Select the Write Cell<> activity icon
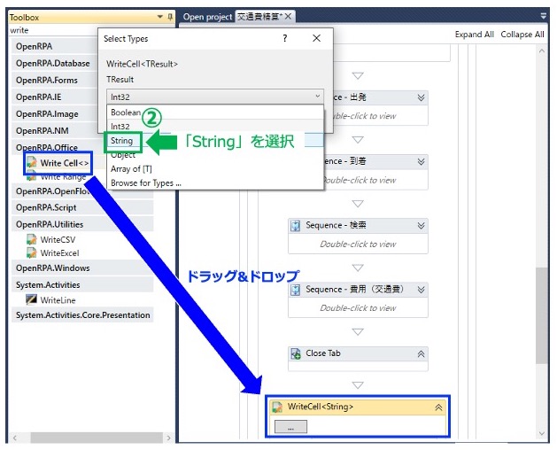557x450 pixels. coord(32,163)
